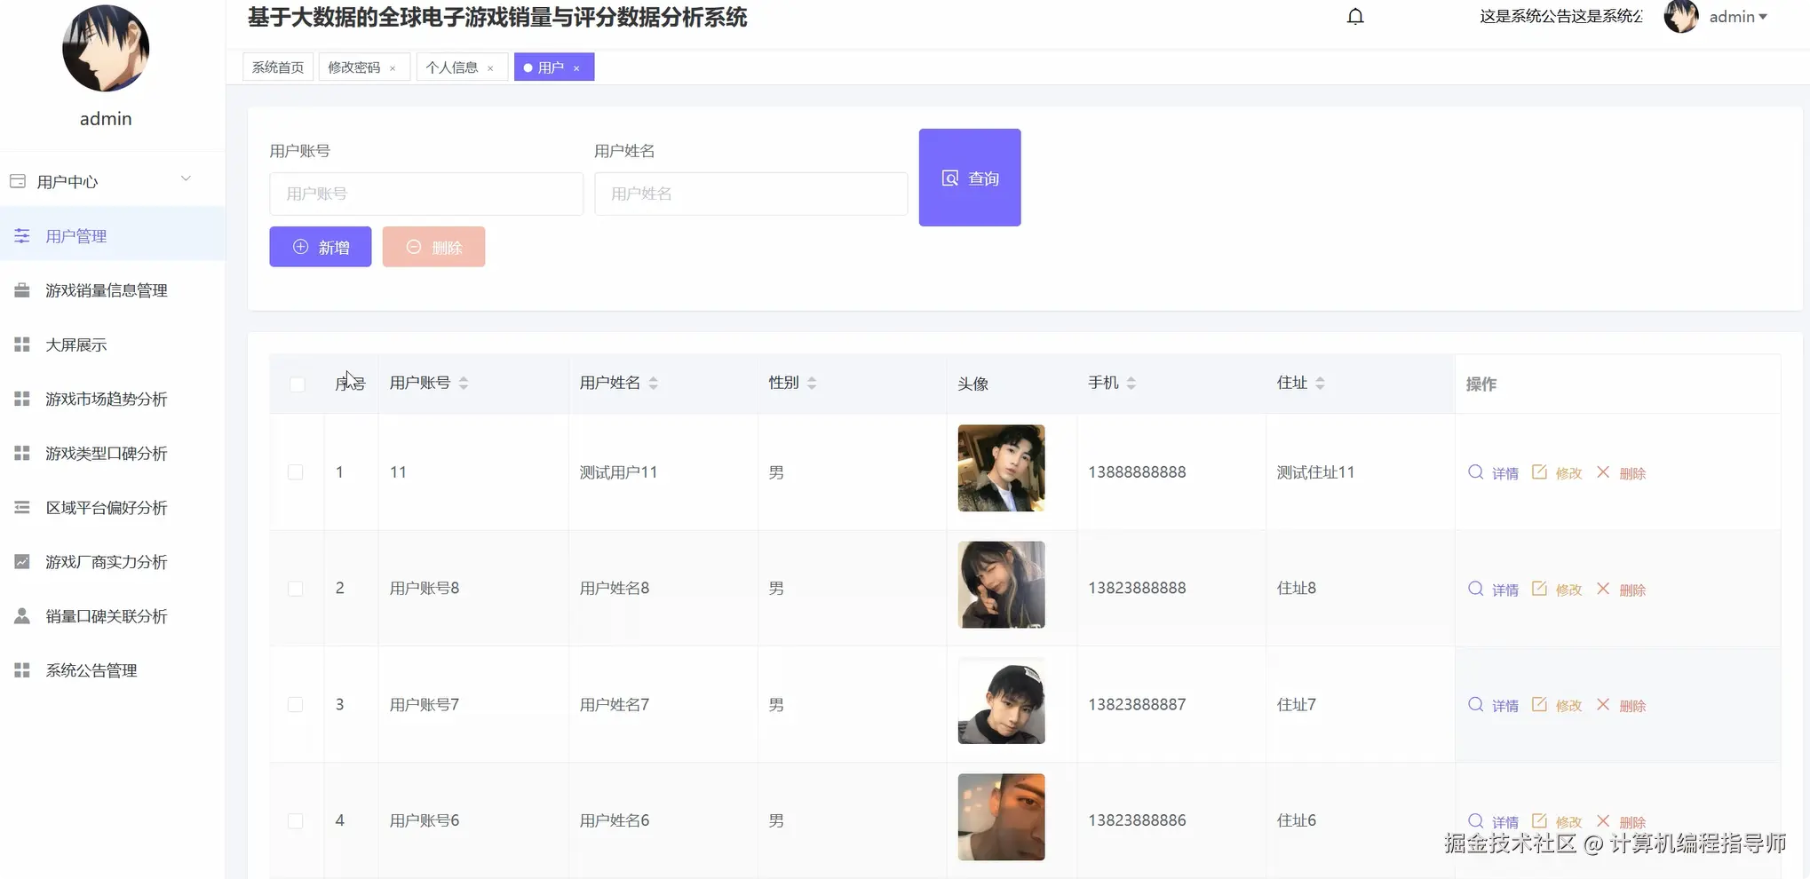1810x879 pixels.
Task: Click the 游戏厂商实力分析 chart icon
Action: pyautogui.click(x=21, y=561)
